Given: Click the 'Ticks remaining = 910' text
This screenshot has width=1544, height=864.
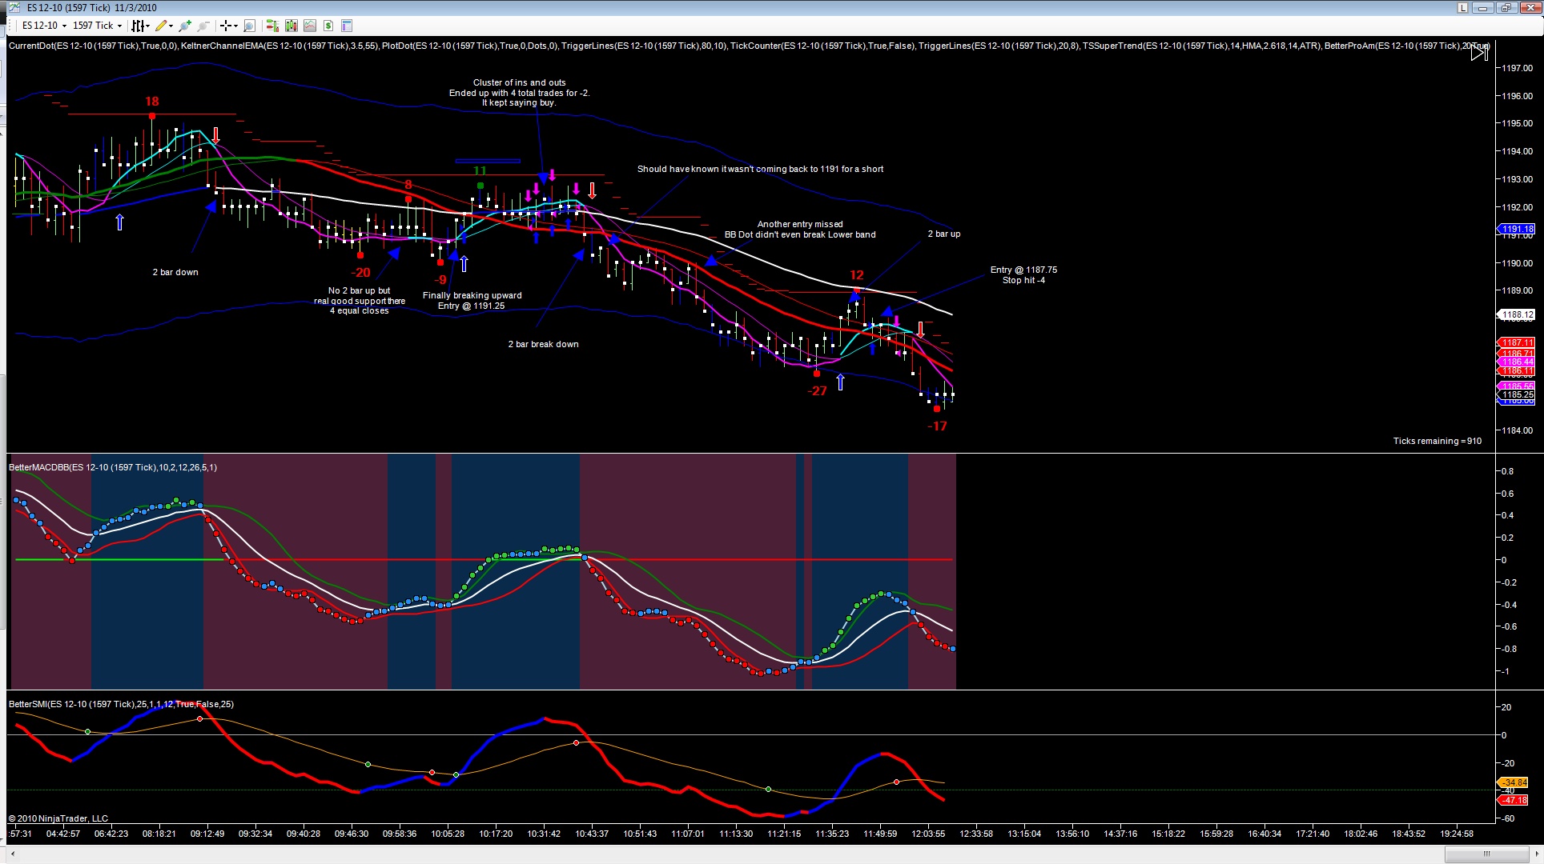Looking at the screenshot, I should point(1437,441).
